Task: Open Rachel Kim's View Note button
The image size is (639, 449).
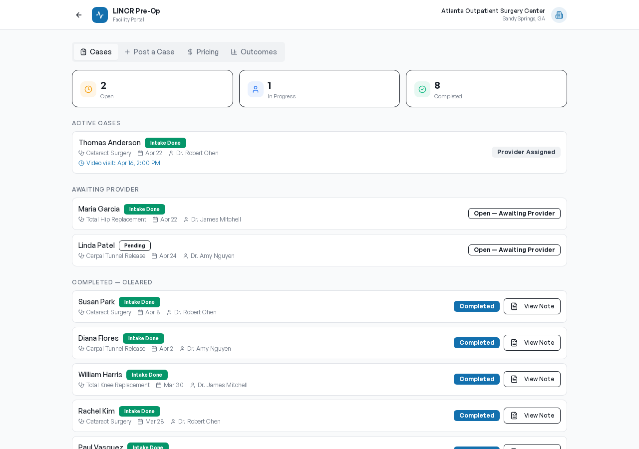Action: pyautogui.click(x=532, y=416)
